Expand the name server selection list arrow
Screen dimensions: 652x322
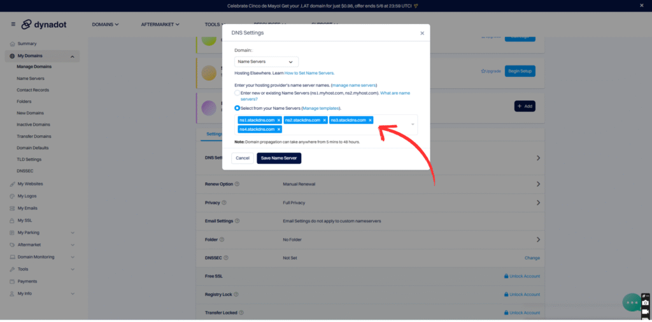tap(413, 124)
